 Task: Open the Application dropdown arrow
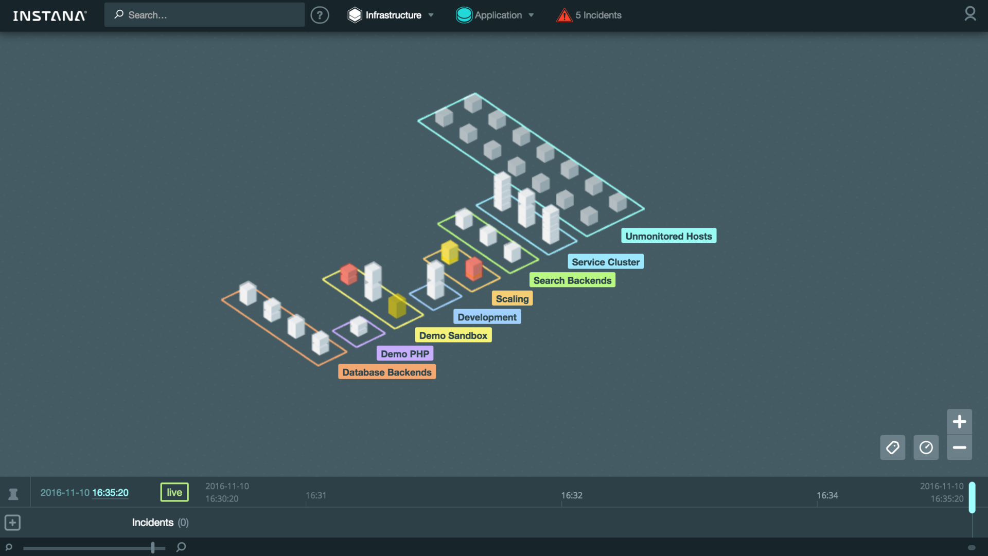531,15
